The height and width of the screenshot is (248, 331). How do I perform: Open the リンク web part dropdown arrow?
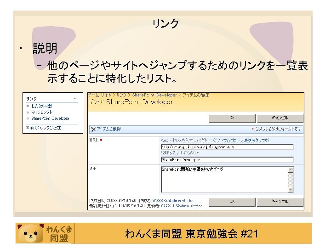pyautogui.click(x=75, y=99)
